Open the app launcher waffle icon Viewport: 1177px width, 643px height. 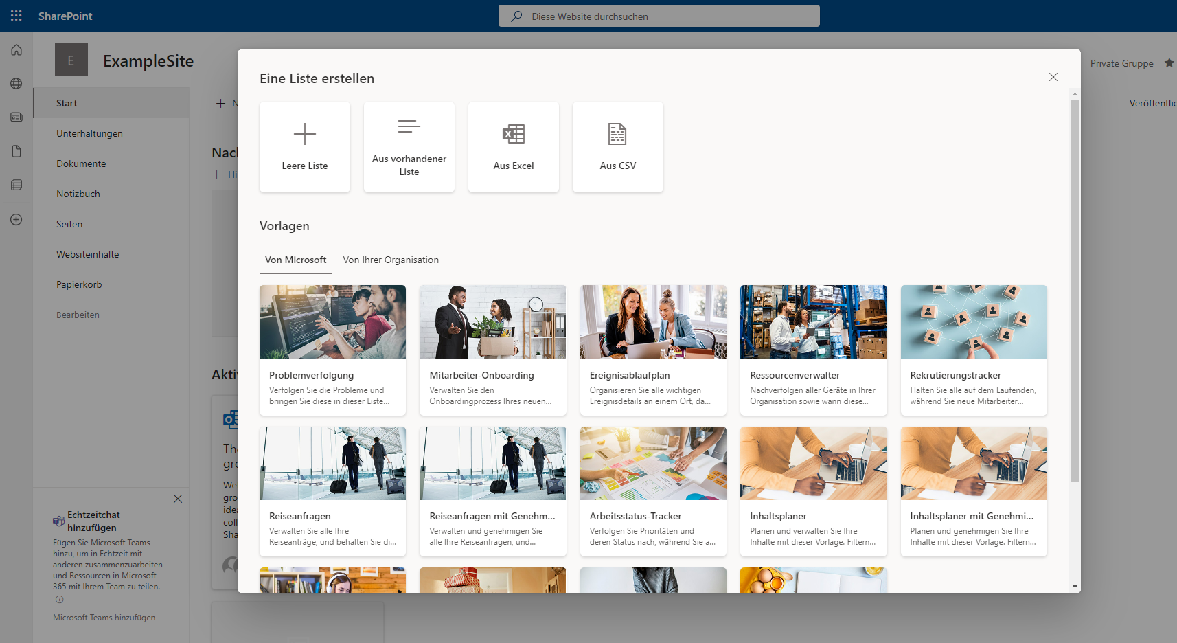point(16,15)
